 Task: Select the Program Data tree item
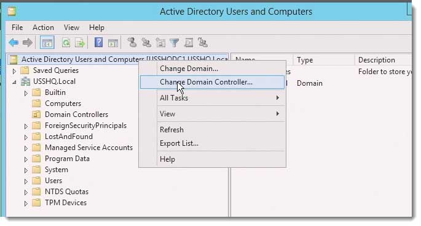pos(67,159)
